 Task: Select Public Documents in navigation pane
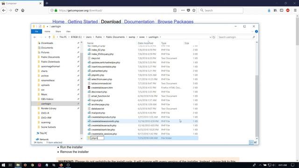click(x=50, y=57)
